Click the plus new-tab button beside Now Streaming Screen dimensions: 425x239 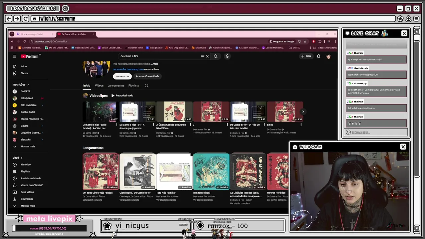pyautogui.click(x=65, y=9)
